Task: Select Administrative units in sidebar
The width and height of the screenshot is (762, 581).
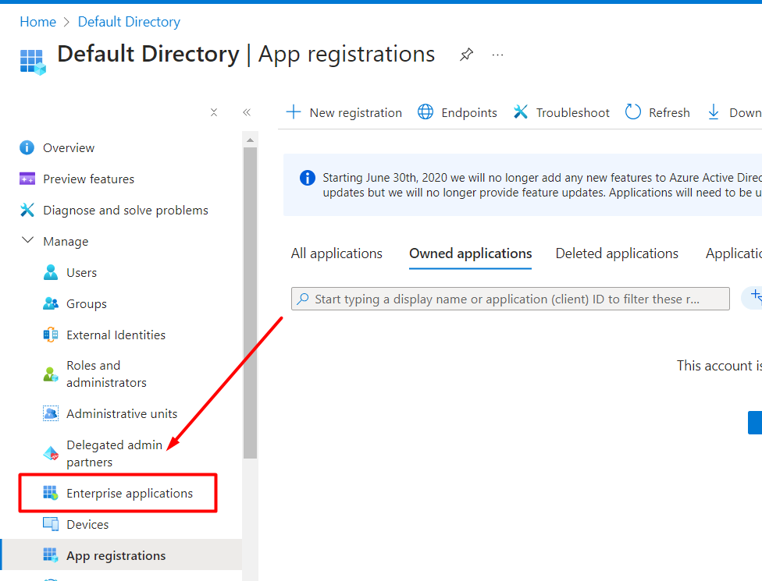Action: click(122, 413)
